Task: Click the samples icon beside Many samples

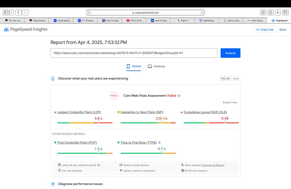Action: 183,165
